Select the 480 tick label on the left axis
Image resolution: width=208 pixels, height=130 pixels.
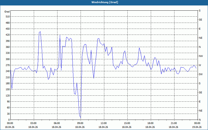tap(8, 23)
